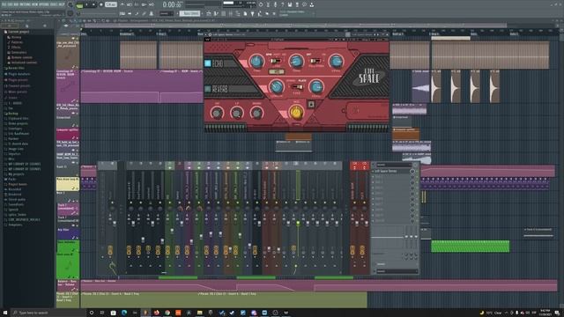Open Firefox from the Windows taskbar
564x317 pixels.
(x=157, y=313)
